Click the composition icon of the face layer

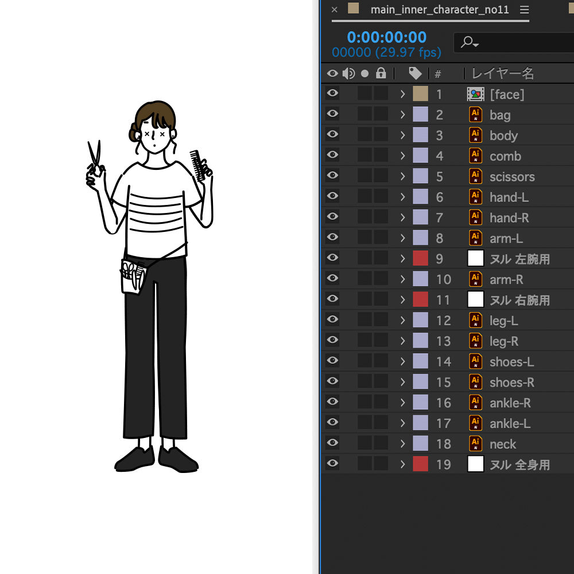(475, 94)
